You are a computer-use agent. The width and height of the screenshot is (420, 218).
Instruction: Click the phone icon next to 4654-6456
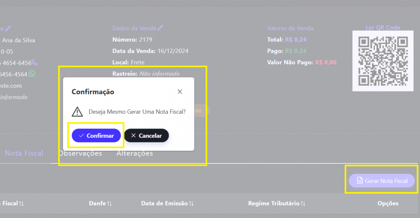click(34, 63)
